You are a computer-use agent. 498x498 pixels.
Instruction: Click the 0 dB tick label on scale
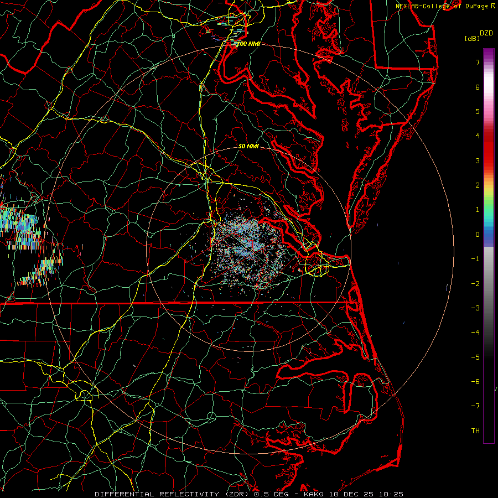[x=478, y=235]
